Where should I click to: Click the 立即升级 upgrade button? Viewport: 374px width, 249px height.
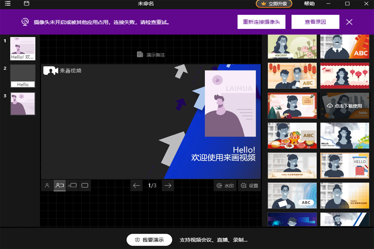274,4
